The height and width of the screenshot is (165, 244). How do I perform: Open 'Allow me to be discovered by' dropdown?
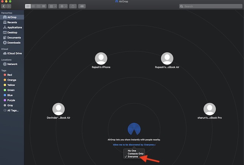pyautogui.click(x=134, y=145)
